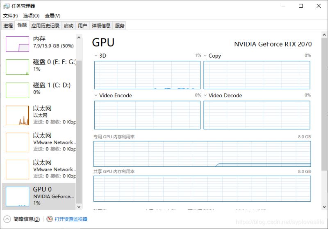The image size is (328, 229).
Task: Click the Task Manager title bar icon
Action: tap(7, 6)
